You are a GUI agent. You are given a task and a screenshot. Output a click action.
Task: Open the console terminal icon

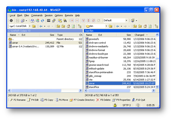tap(49, 21)
